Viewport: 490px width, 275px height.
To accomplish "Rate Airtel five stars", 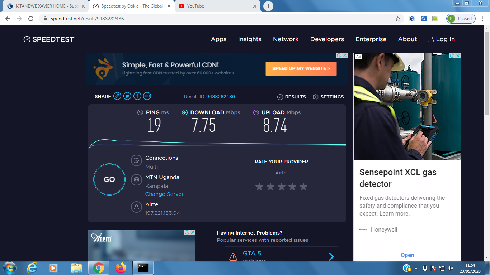I will 303,187.
